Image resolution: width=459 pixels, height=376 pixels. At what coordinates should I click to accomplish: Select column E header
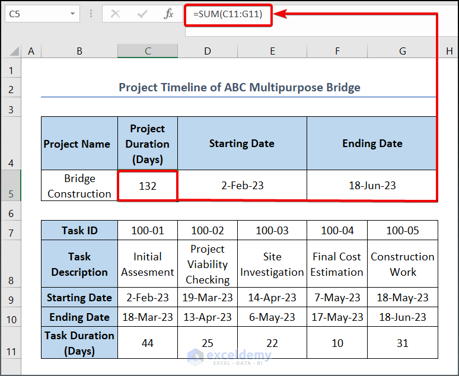(272, 51)
